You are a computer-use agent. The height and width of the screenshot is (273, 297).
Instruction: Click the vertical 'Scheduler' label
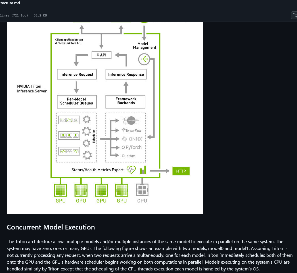click(x=94, y=136)
